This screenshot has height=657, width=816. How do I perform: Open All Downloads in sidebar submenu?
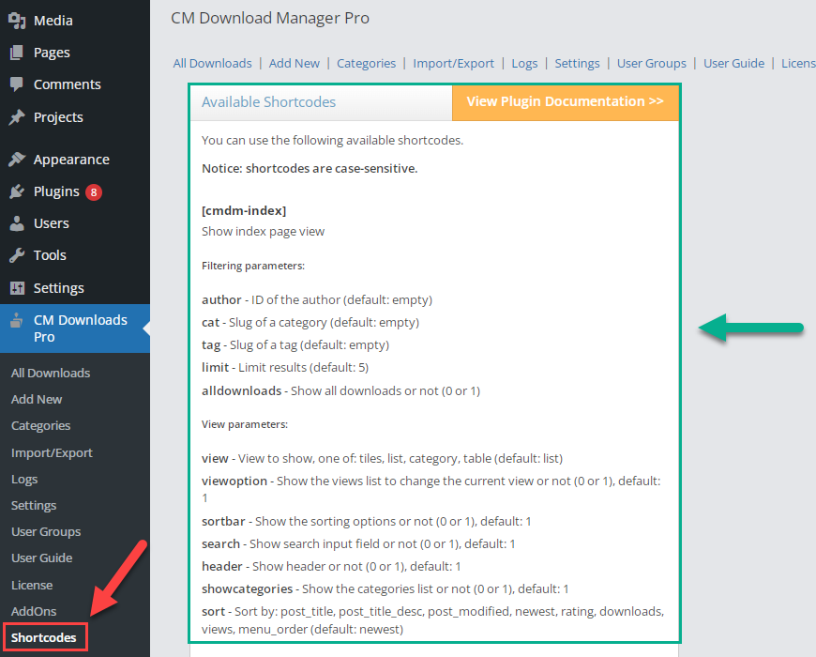[x=51, y=373]
